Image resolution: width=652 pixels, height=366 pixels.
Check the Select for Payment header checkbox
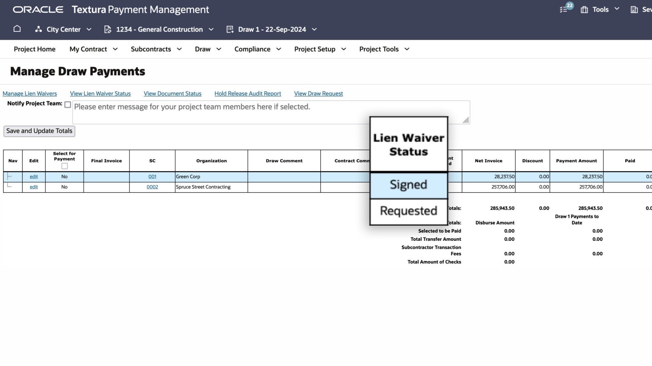(65, 166)
